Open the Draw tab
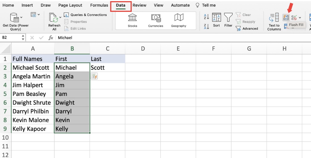The width and height of the screenshot is (311, 158). click(x=46, y=5)
